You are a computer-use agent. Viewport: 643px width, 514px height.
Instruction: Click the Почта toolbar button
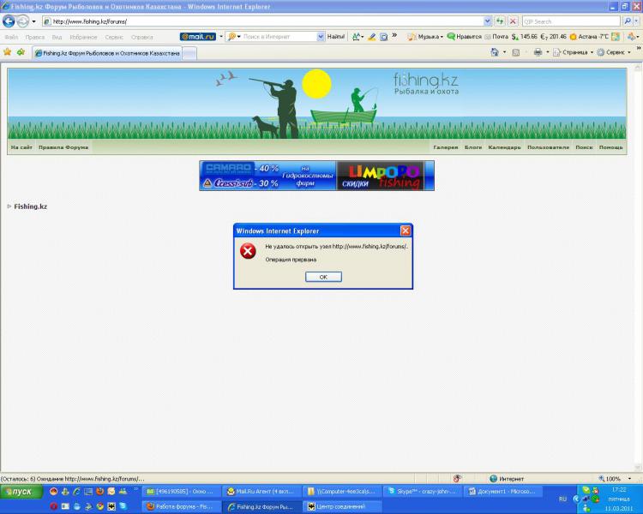pyautogui.click(x=496, y=37)
